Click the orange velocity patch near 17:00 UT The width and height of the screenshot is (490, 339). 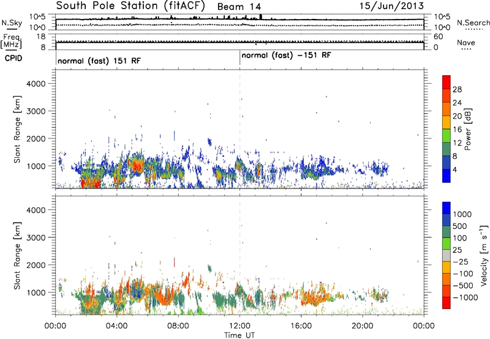tap(315, 297)
